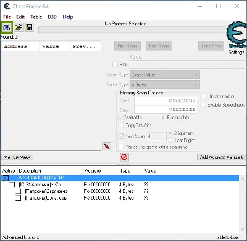
Task: Enable Speedhack checkbox
Action: (x=203, y=105)
